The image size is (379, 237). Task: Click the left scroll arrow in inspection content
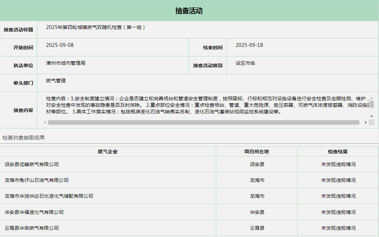[x=46, y=122]
